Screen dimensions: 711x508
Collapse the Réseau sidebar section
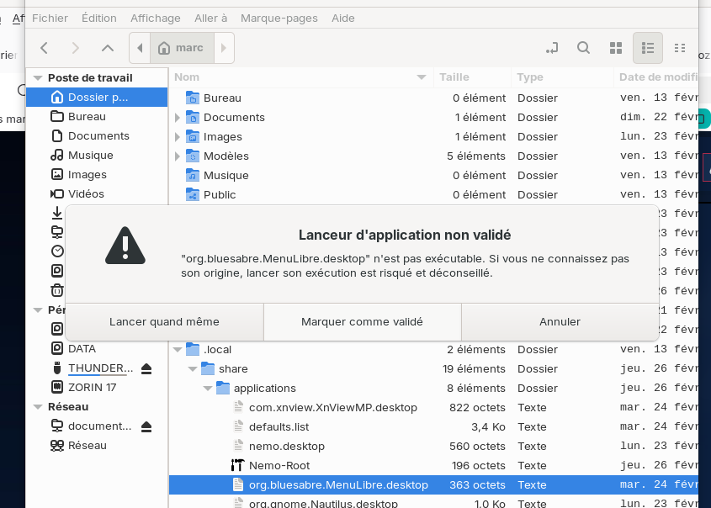(x=37, y=406)
